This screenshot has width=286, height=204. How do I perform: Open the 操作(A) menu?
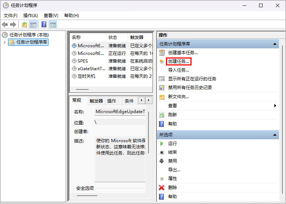click(x=31, y=16)
